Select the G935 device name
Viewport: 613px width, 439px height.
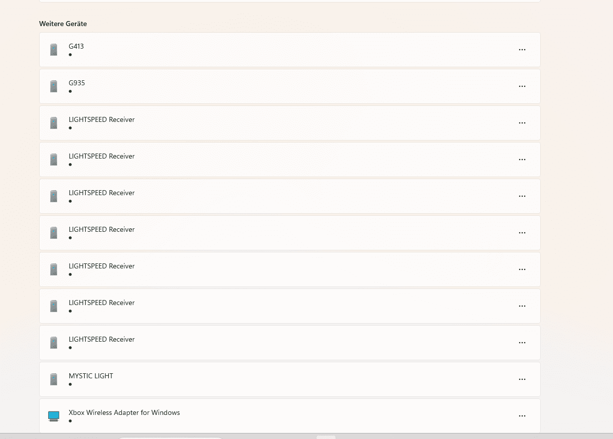tap(77, 83)
